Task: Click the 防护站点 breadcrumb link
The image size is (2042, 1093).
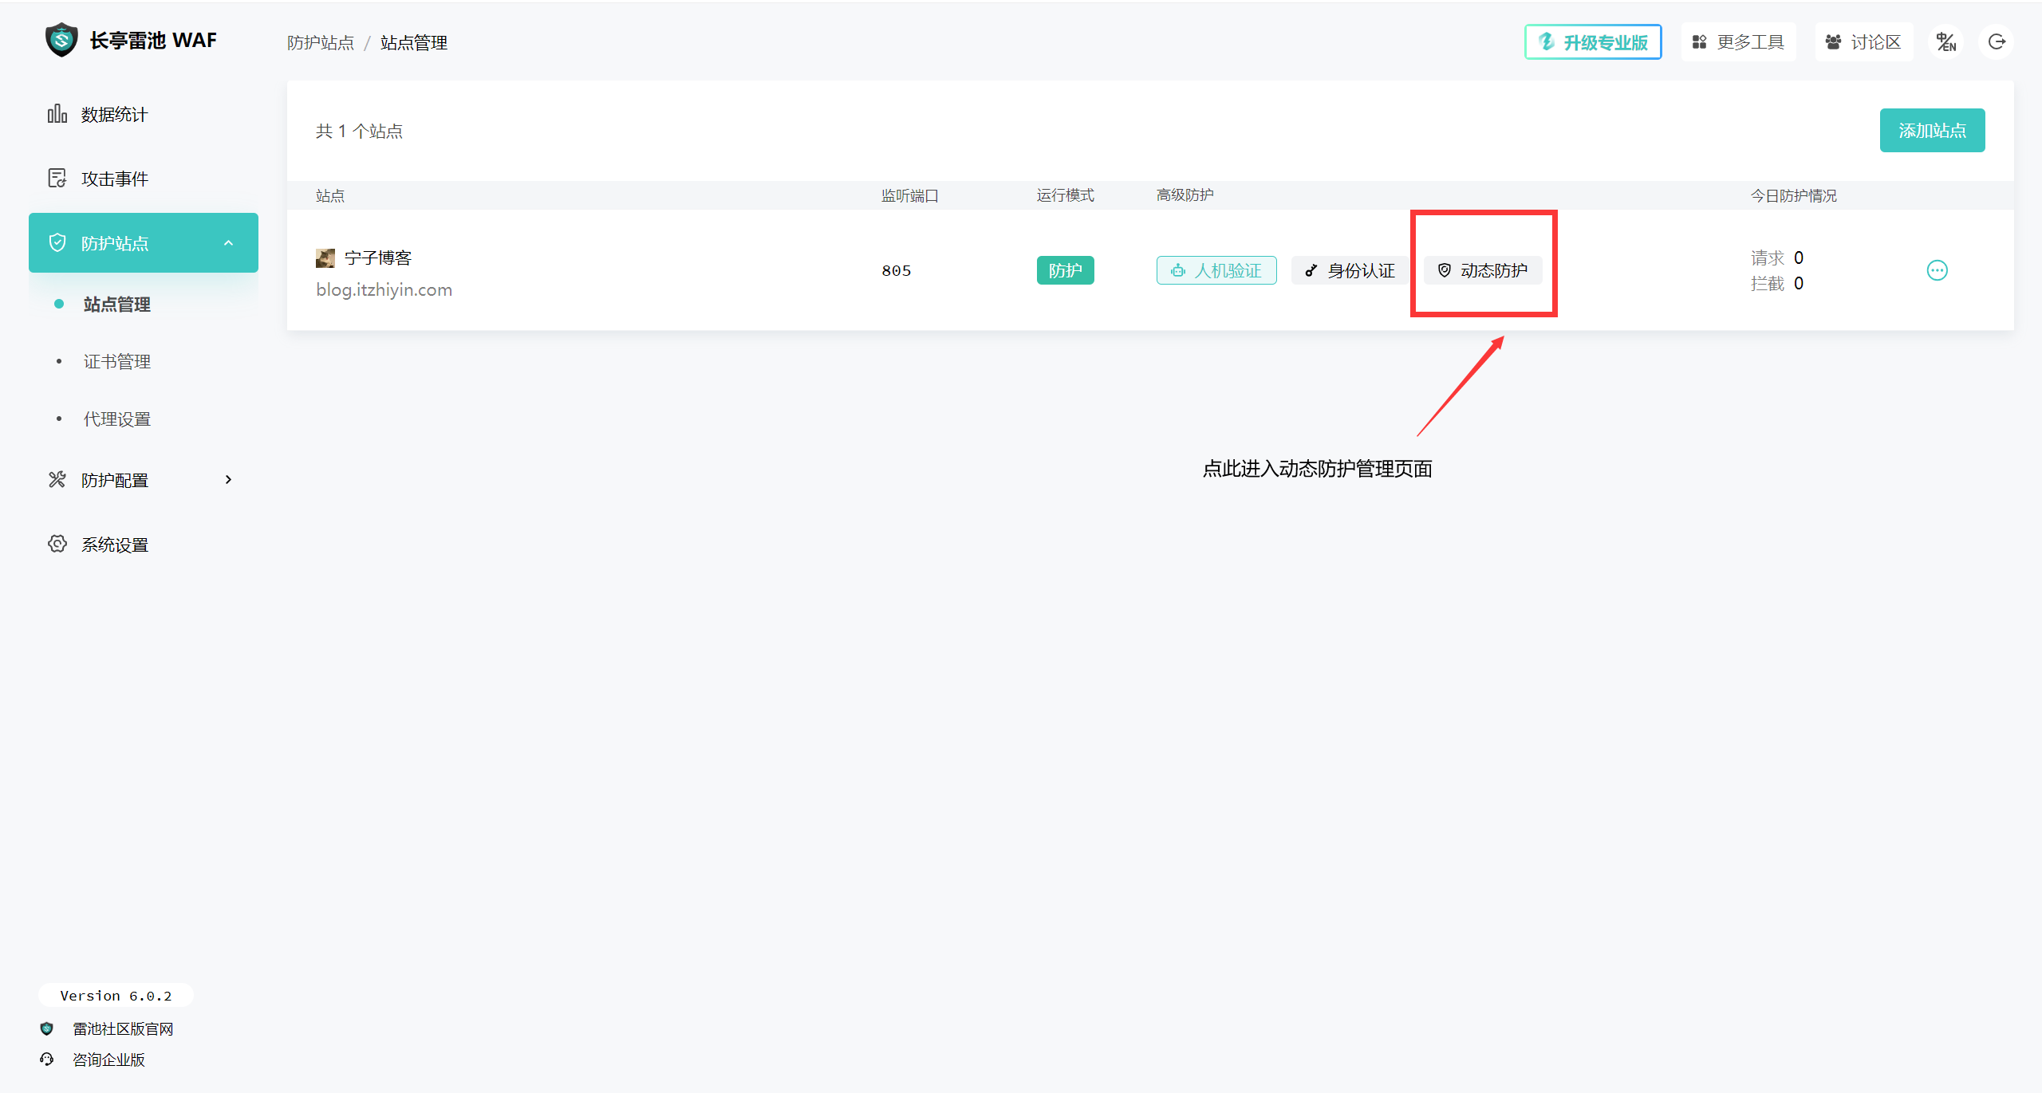Action: coord(321,43)
